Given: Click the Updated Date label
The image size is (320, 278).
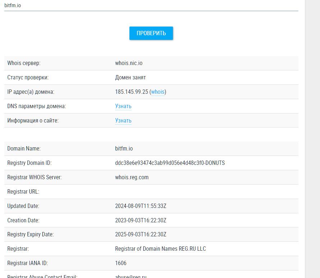Looking at the screenshot, I should pyautogui.click(x=23, y=206).
